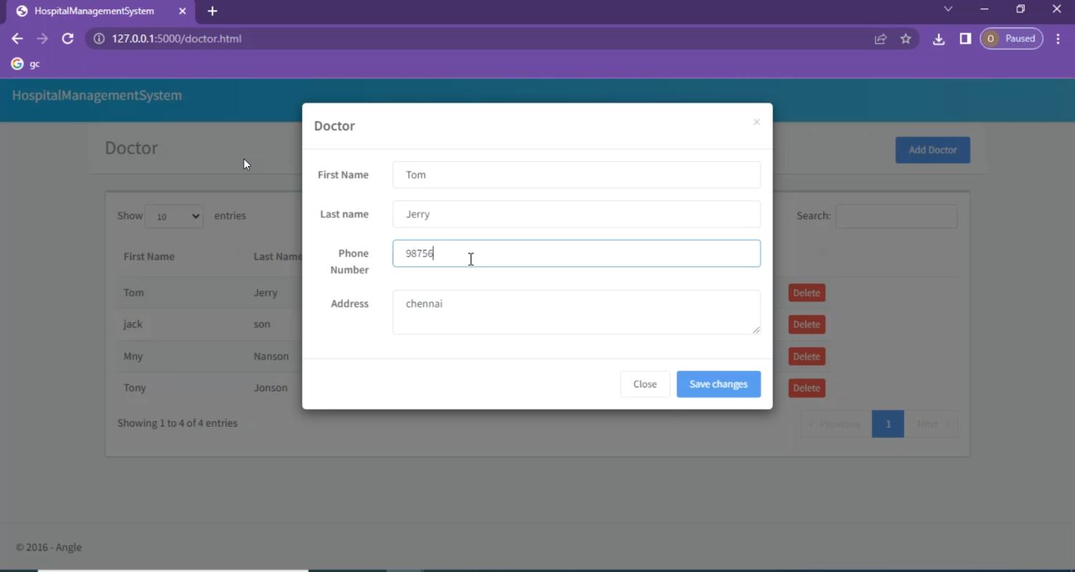The width and height of the screenshot is (1075, 572).
Task: Minimize the browser window
Action: (x=984, y=9)
